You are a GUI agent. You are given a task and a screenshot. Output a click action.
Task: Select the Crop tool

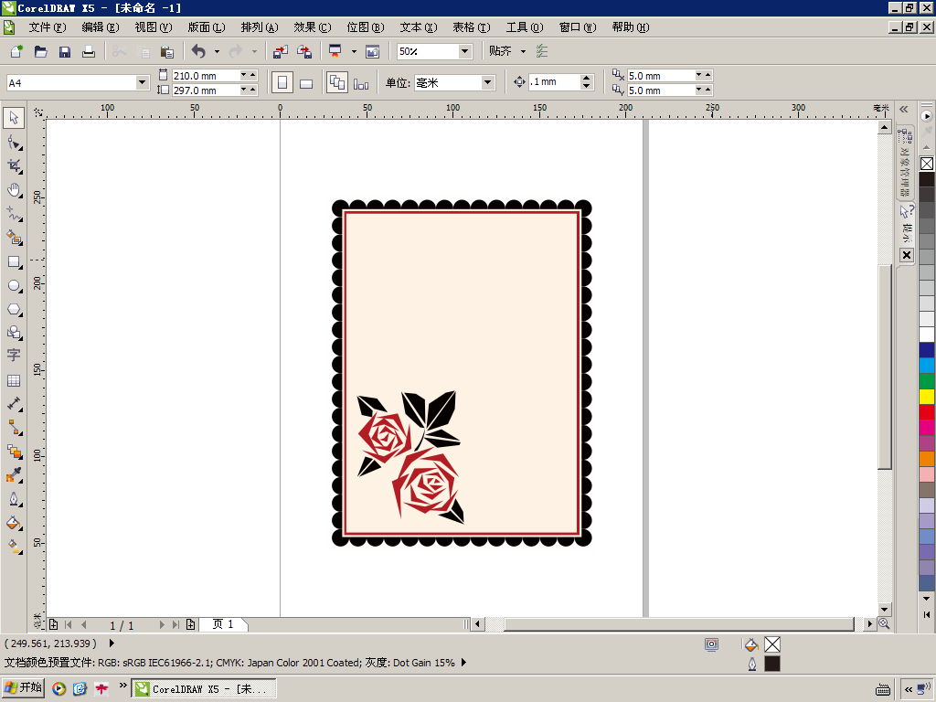(14, 166)
